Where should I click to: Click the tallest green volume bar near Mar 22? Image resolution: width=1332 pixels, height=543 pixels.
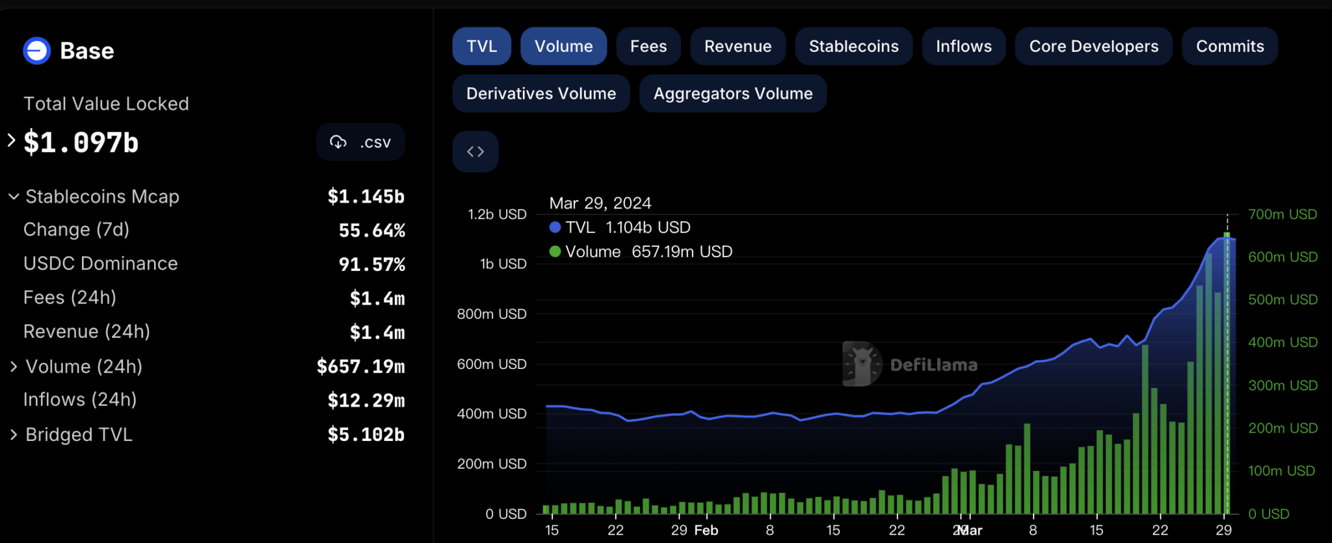[1145, 429]
